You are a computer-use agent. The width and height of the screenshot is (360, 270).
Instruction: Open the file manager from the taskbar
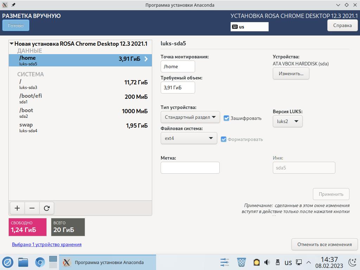tap(23, 262)
